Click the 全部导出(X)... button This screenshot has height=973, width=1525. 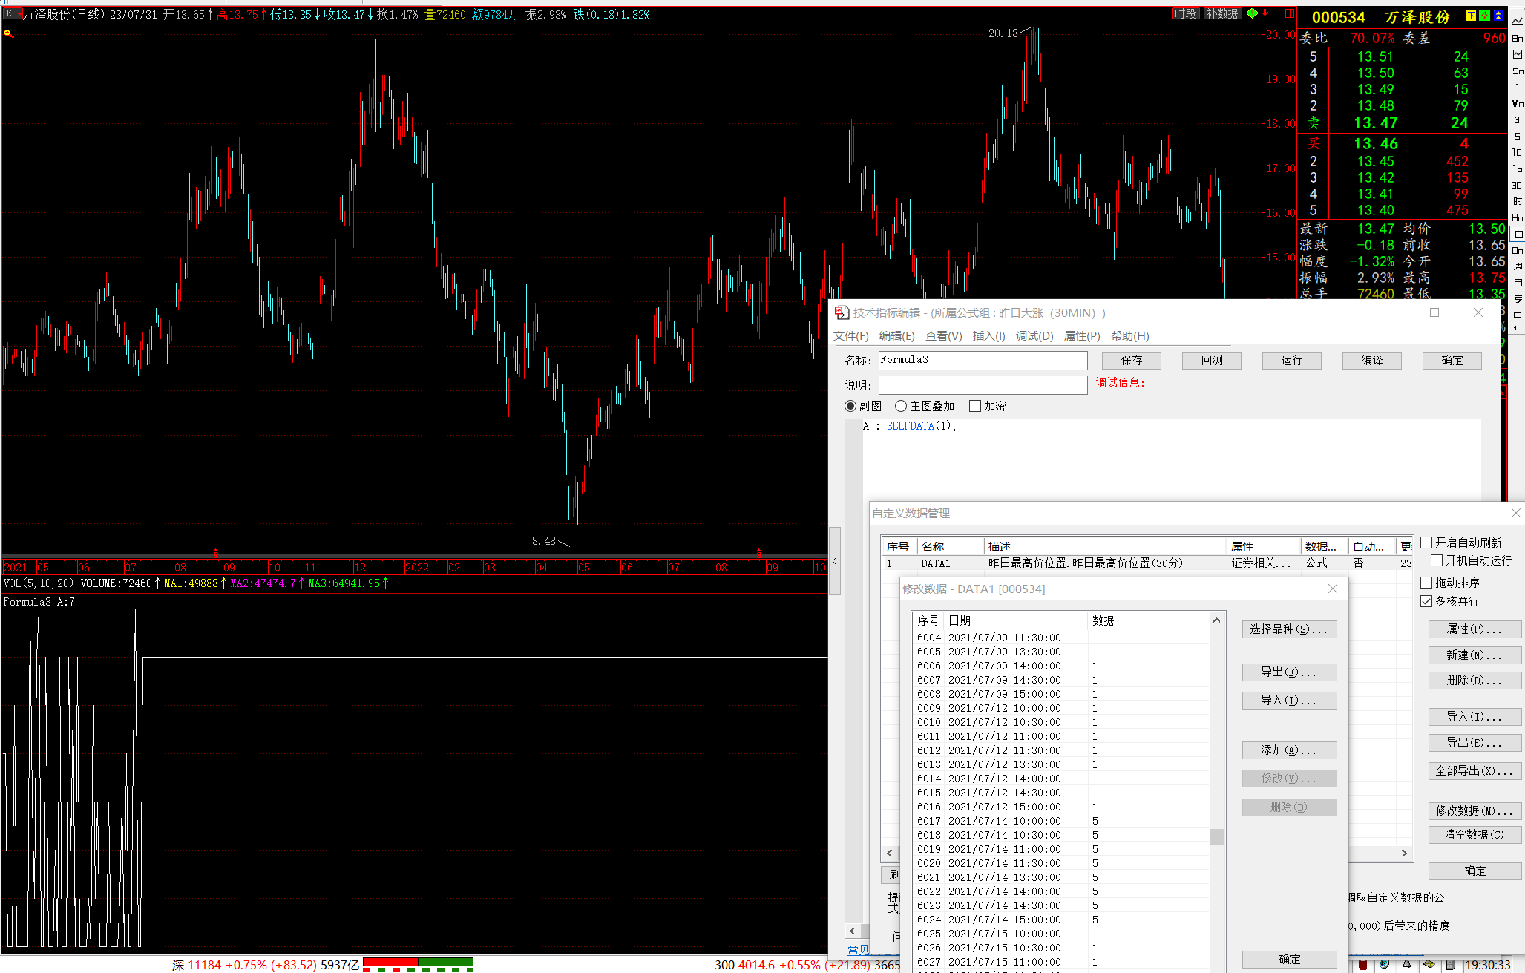pyautogui.click(x=1475, y=771)
